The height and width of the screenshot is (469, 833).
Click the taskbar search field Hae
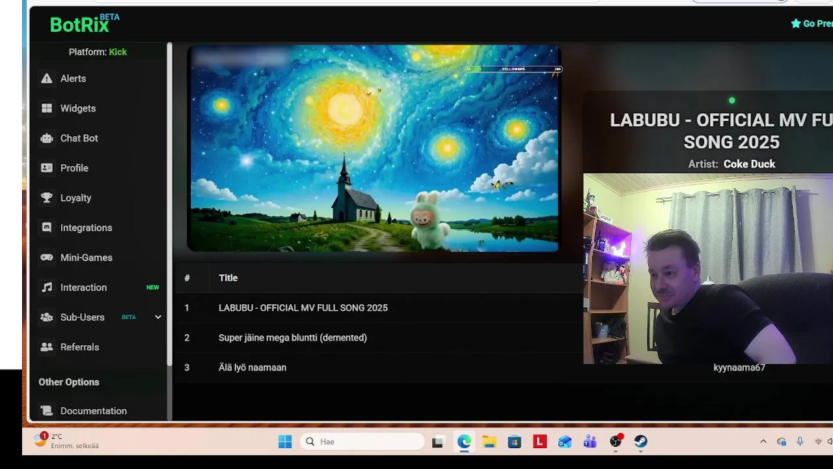coord(362,442)
